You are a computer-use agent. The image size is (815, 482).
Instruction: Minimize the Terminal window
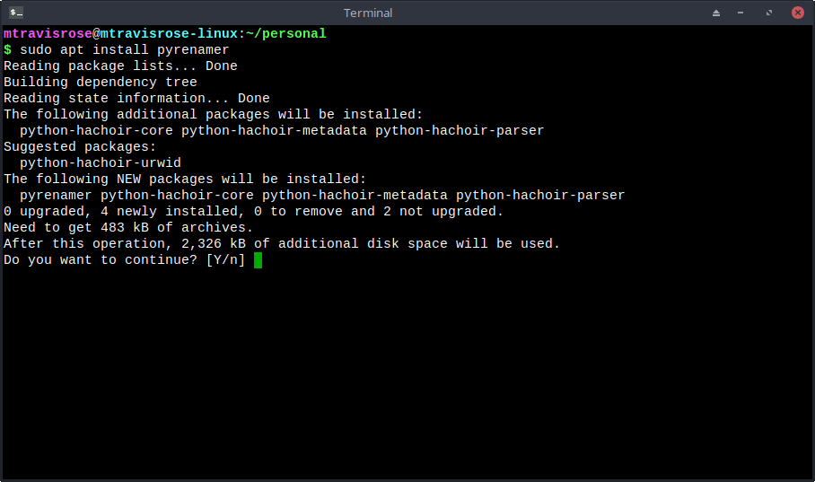tap(741, 13)
